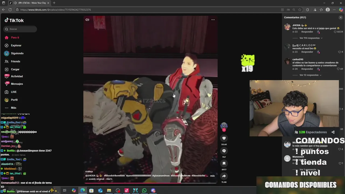Viewport: 345px width, 194px height.
Task: Reload the page with the refresh icon
Action: tap(10, 10)
